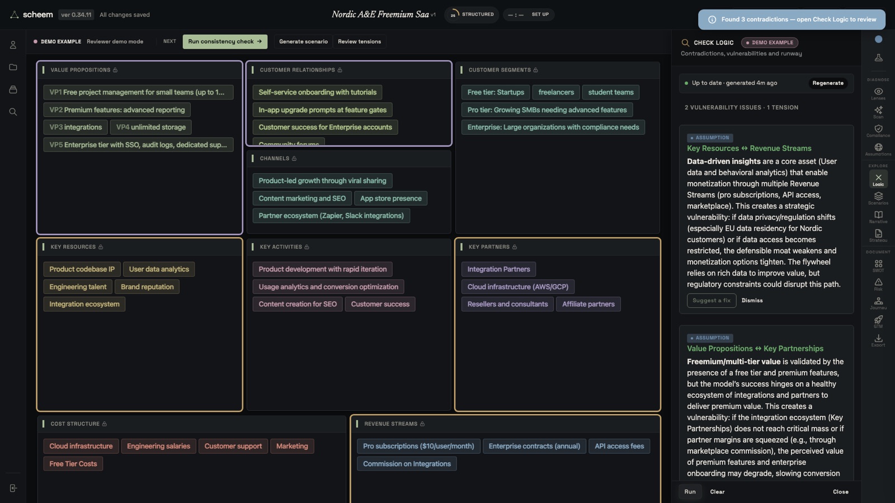Toggle the lock on Key Activities

(307, 247)
